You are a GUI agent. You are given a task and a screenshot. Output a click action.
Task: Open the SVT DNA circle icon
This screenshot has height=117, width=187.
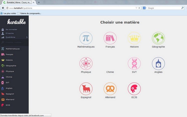(x=134, y=63)
